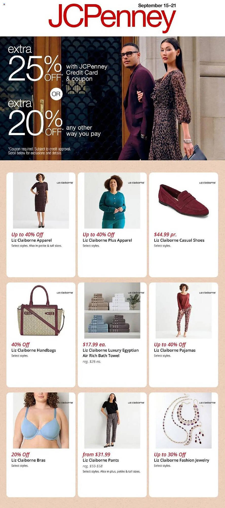Open Liz Claiborne Casual Shoes link

pyautogui.click(x=179, y=240)
